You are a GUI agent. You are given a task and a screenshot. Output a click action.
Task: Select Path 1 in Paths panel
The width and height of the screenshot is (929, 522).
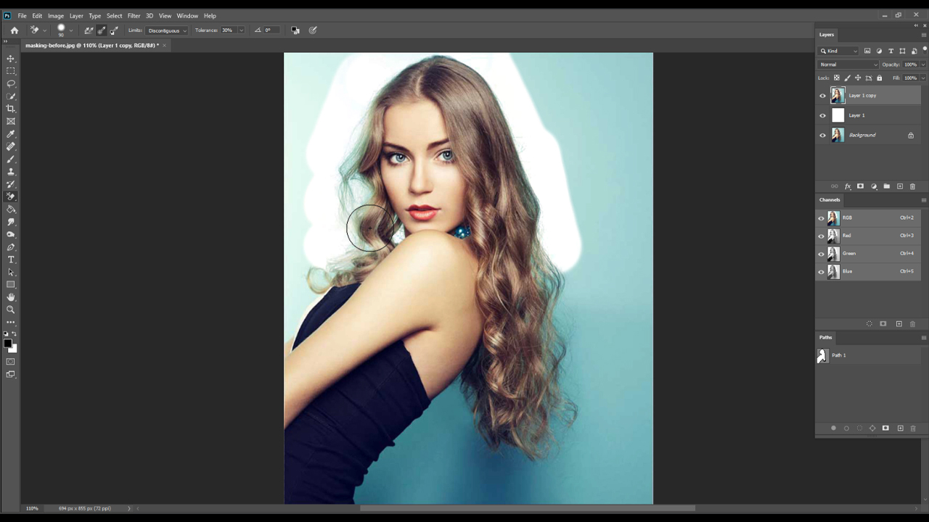pyautogui.click(x=838, y=355)
